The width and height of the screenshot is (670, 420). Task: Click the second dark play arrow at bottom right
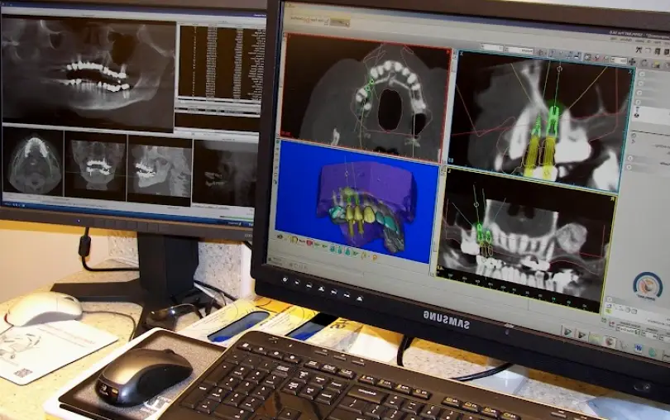pyautogui.click(x=581, y=335)
